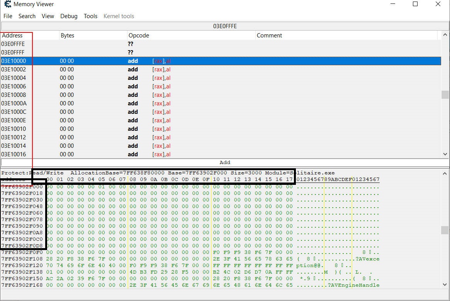
Task: Select disassembly row at address 03E1000A
Action: coord(14,103)
